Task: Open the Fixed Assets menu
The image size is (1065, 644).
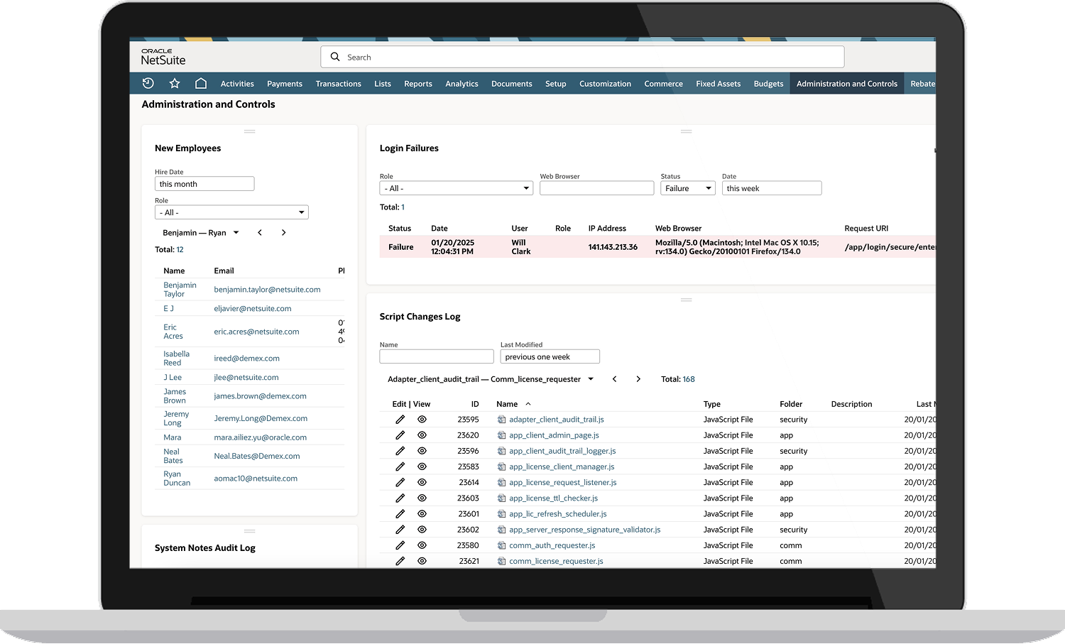Action: pos(718,83)
